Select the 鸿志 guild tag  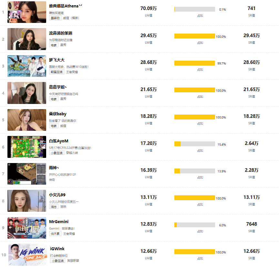[x=54, y=207]
